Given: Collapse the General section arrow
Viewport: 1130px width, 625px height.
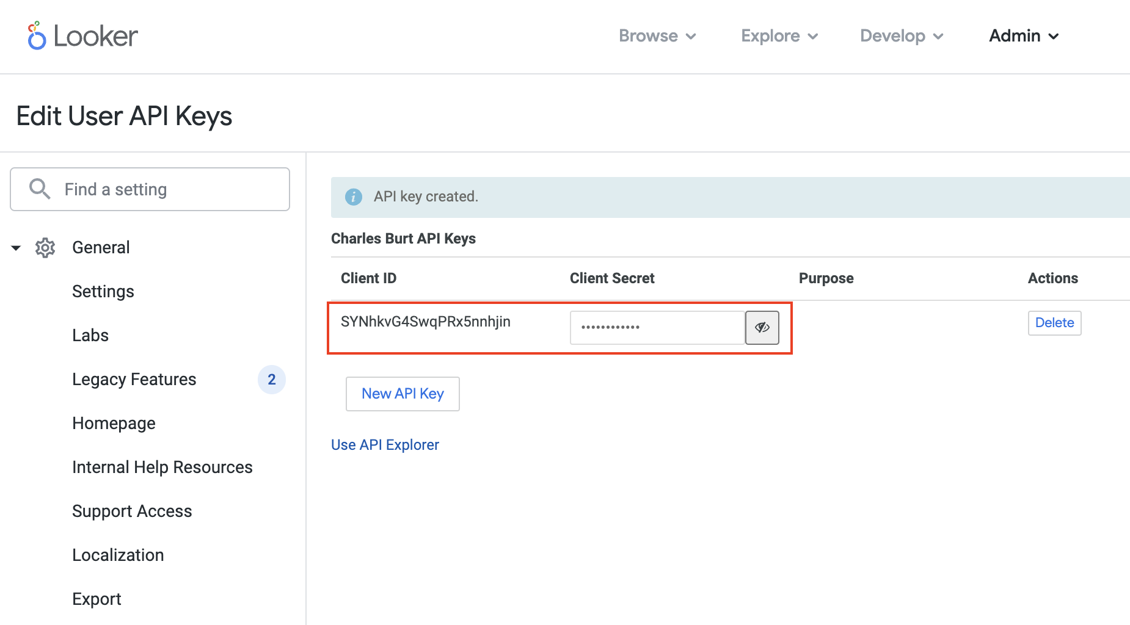Looking at the screenshot, I should [x=16, y=248].
